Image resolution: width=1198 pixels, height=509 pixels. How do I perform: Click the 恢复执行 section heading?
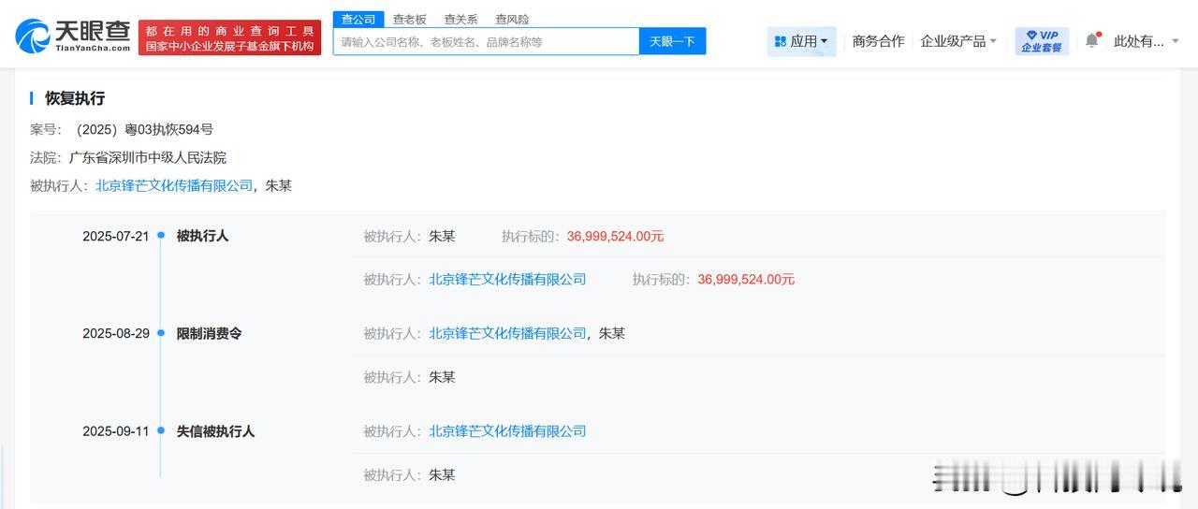tap(75, 98)
